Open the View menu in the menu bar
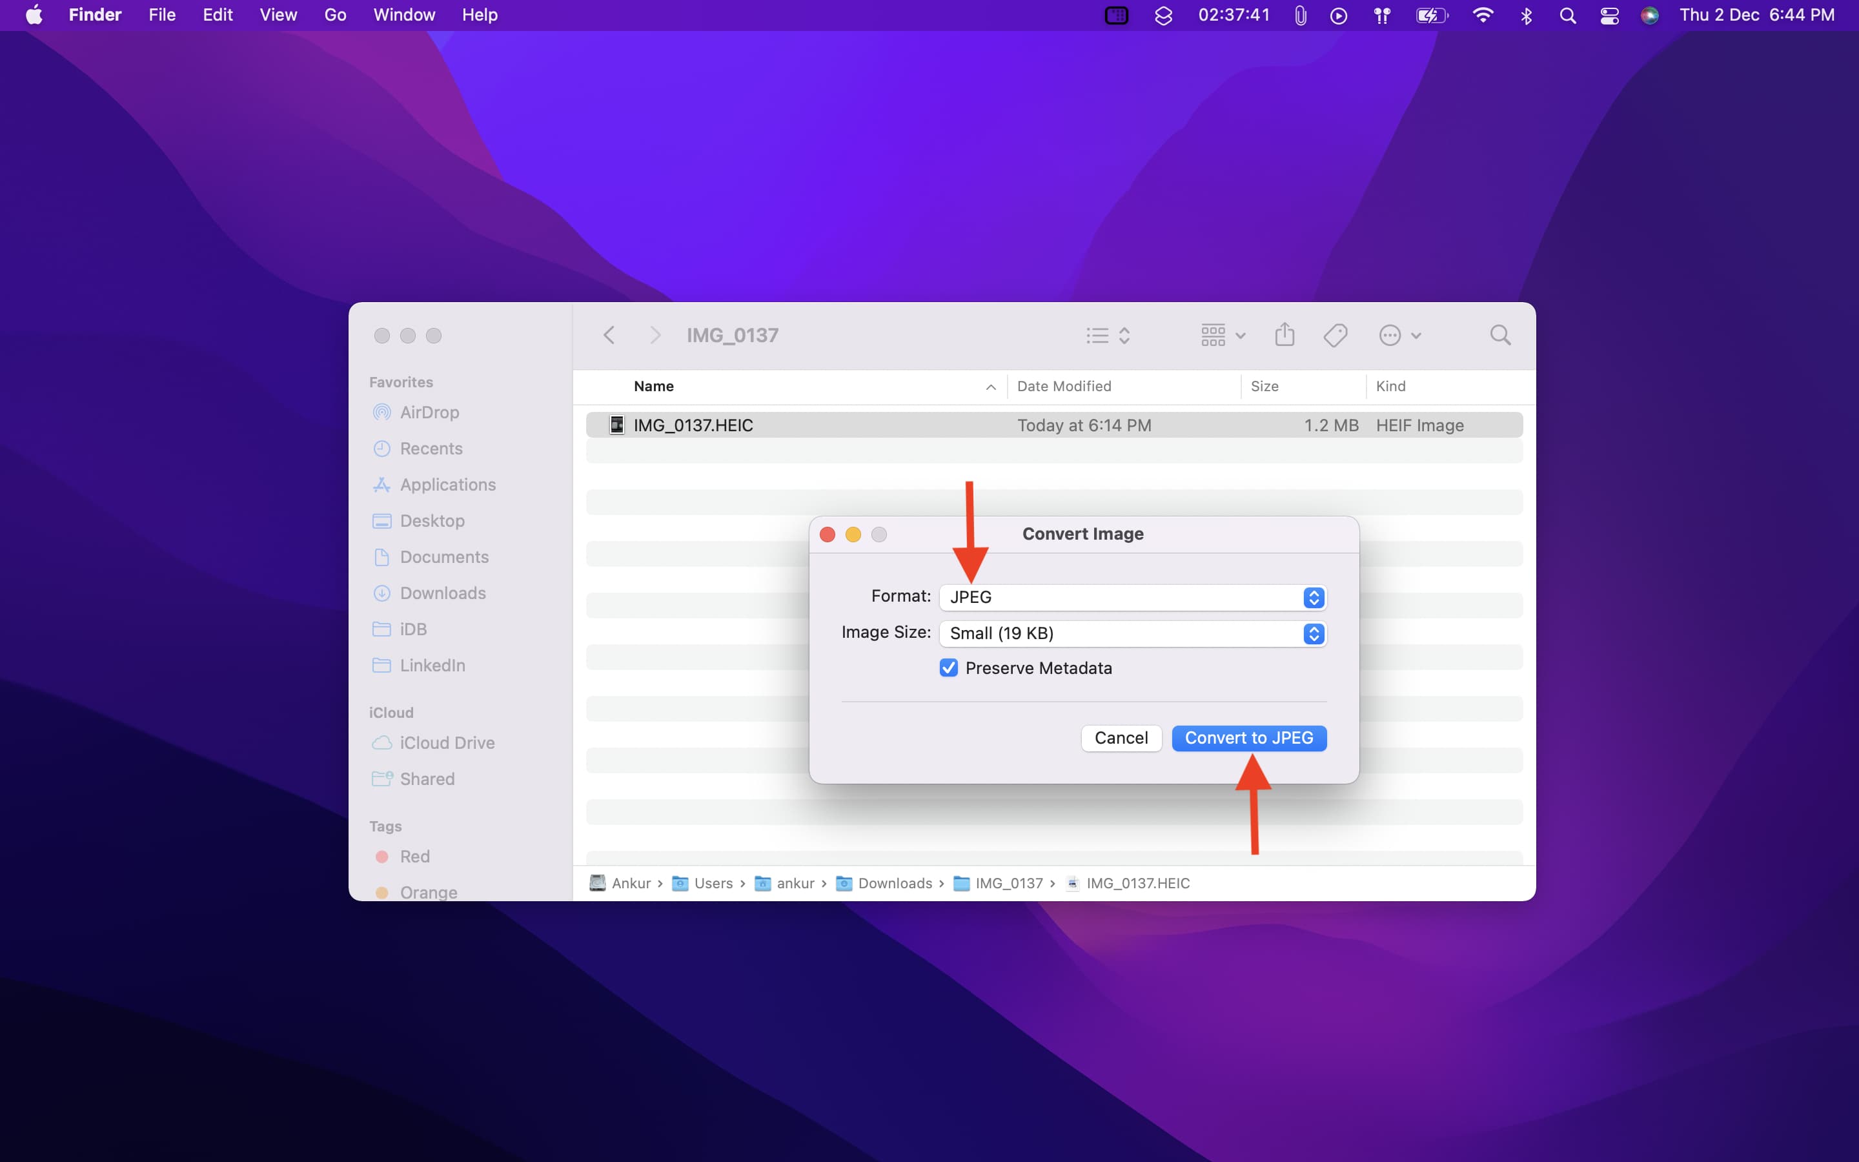Screen dimensions: 1859x1162 pos(278,15)
